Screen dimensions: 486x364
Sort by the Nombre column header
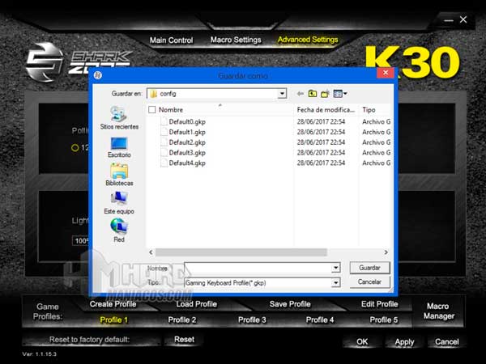tap(170, 109)
